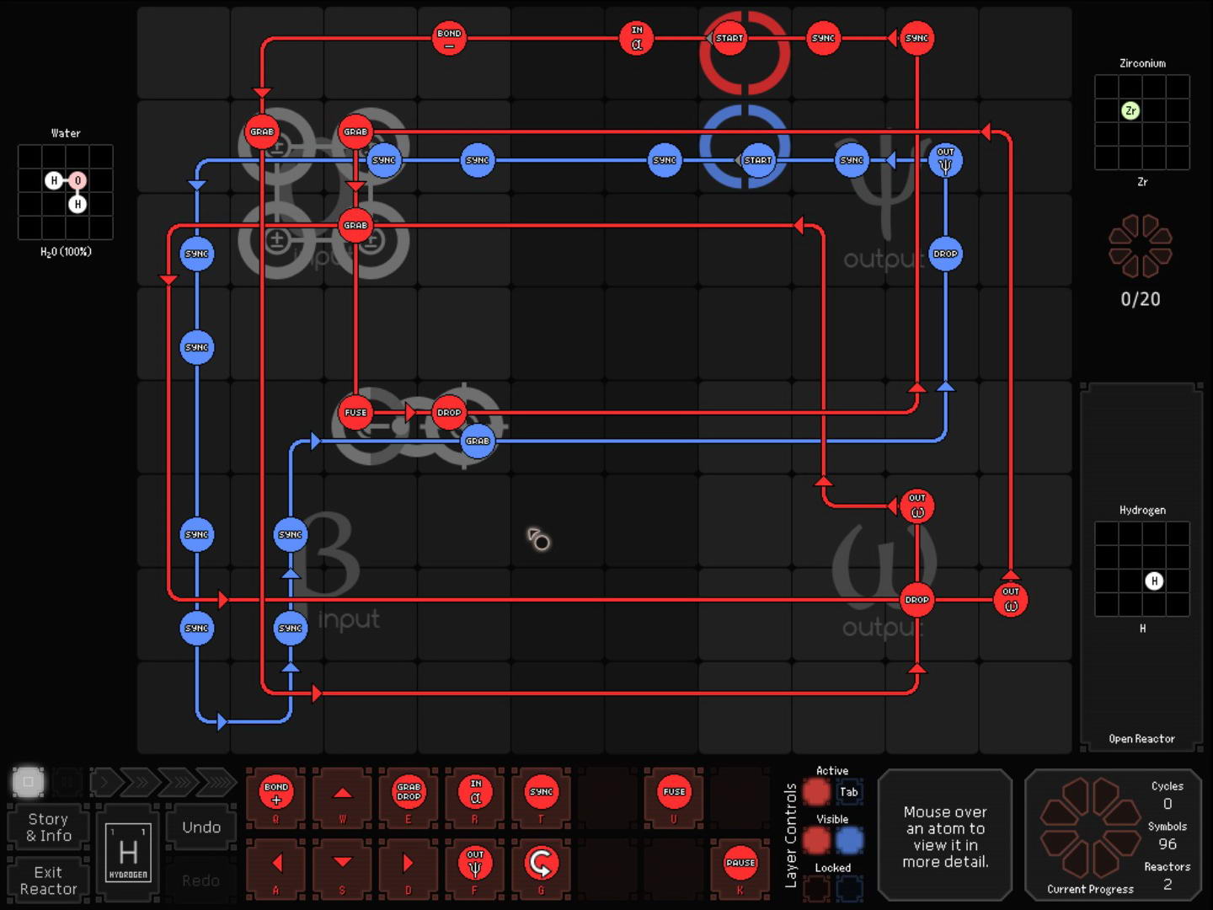Toggle red layer visibility
This screenshot has width=1213, height=910.
click(x=816, y=840)
